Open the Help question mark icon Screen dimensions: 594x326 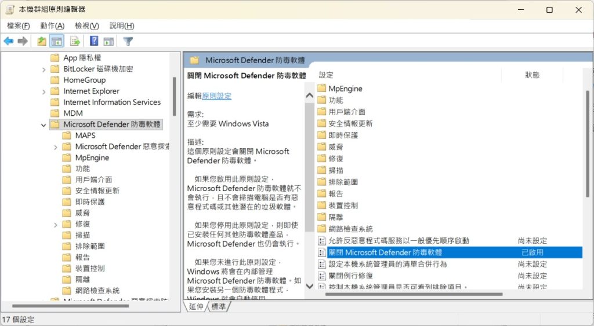tap(94, 41)
